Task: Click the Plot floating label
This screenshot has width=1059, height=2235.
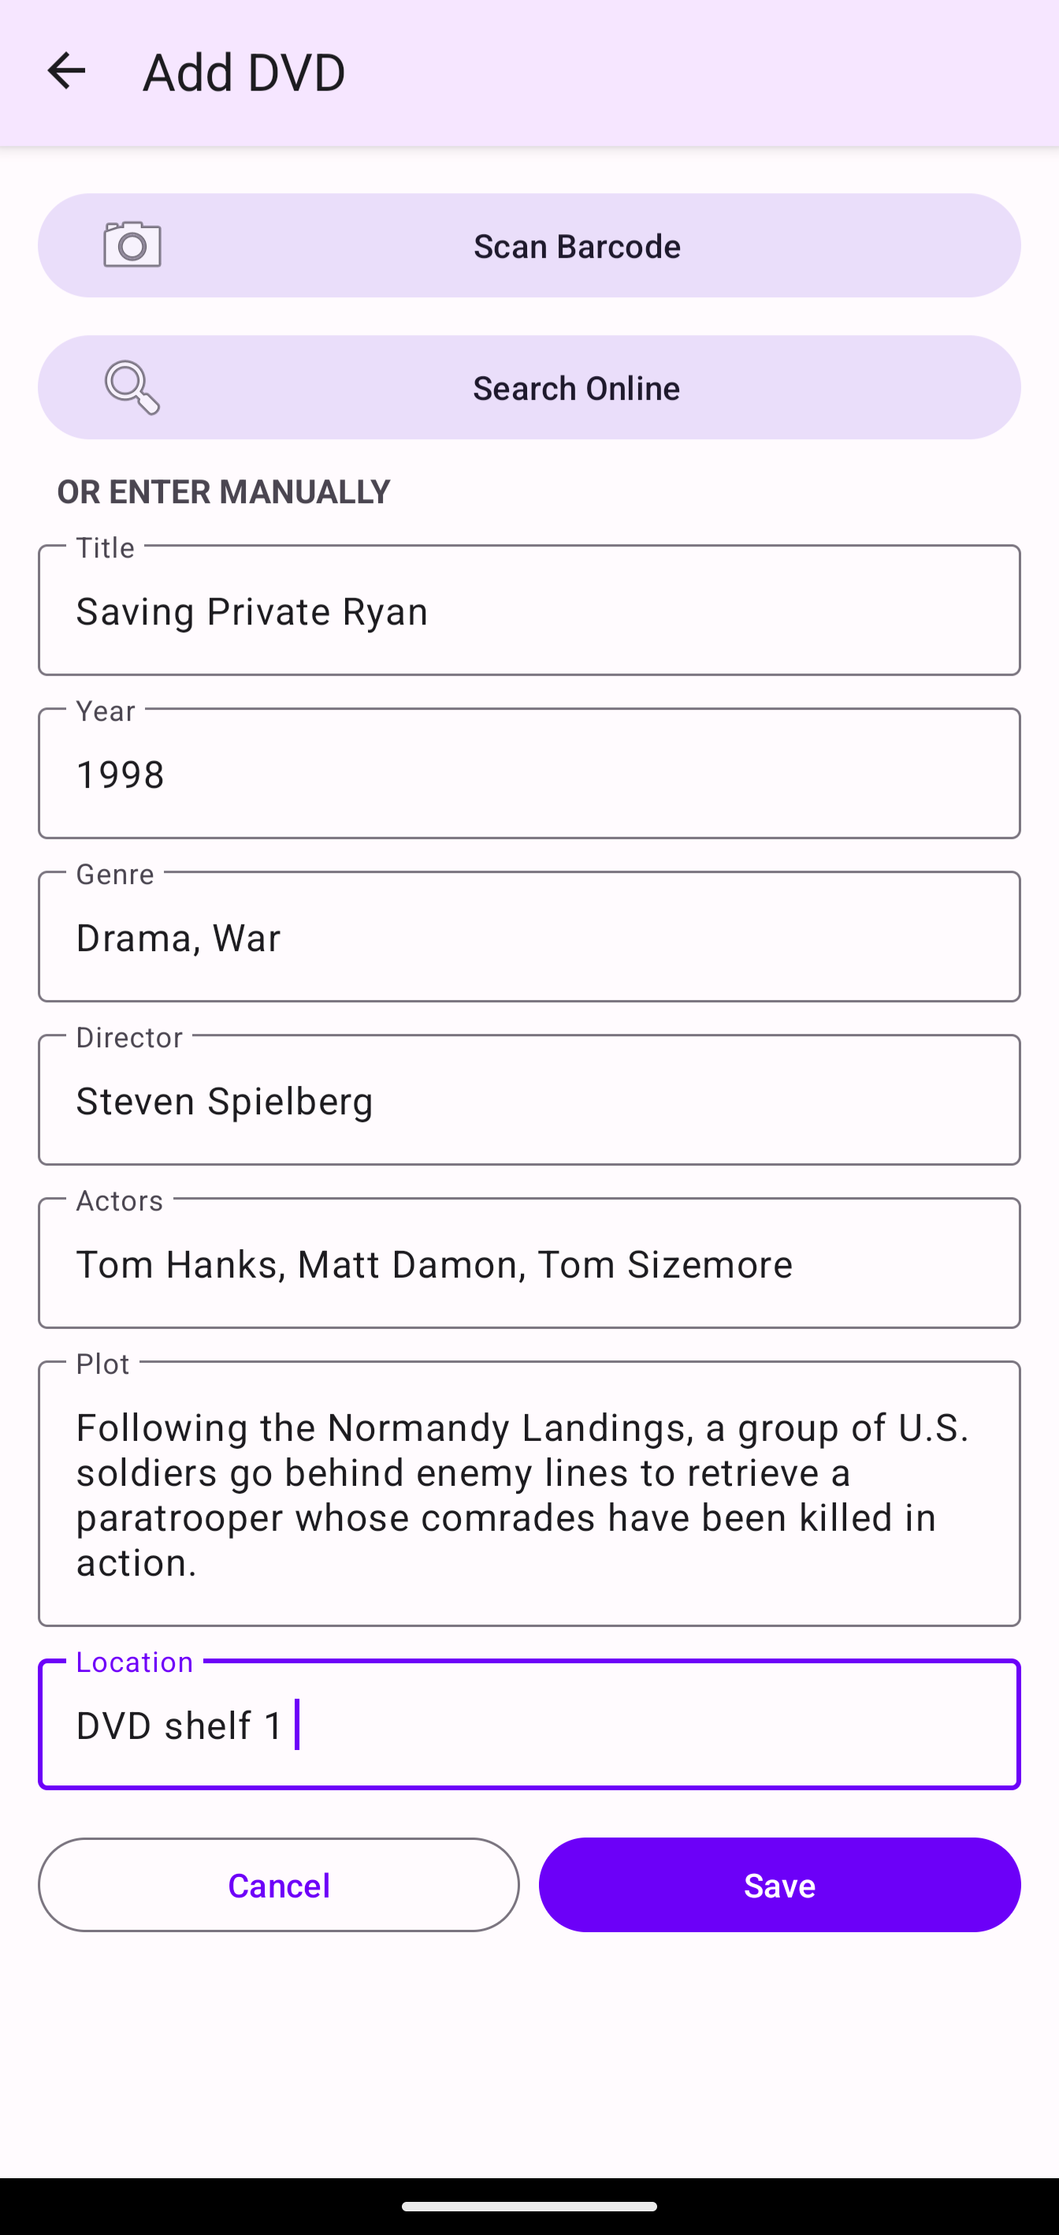Action: click(102, 1364)
